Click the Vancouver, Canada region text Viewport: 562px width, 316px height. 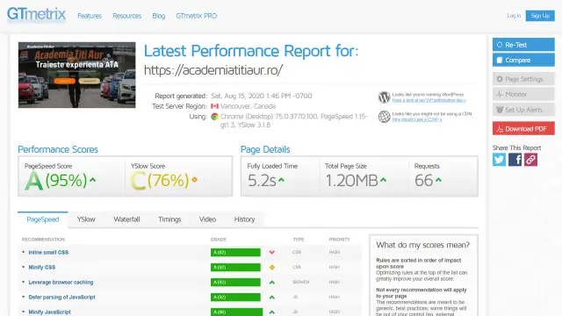tap(248, 106)
